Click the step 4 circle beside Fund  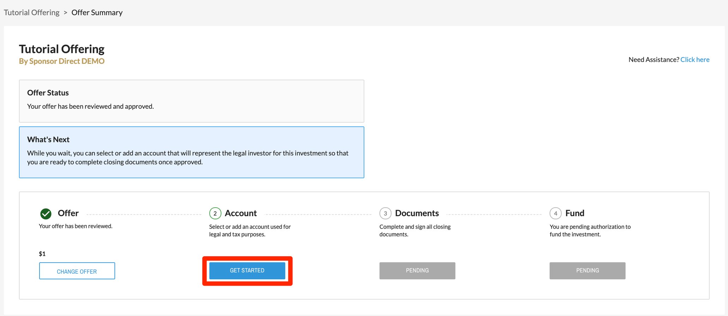click(556, 213)
